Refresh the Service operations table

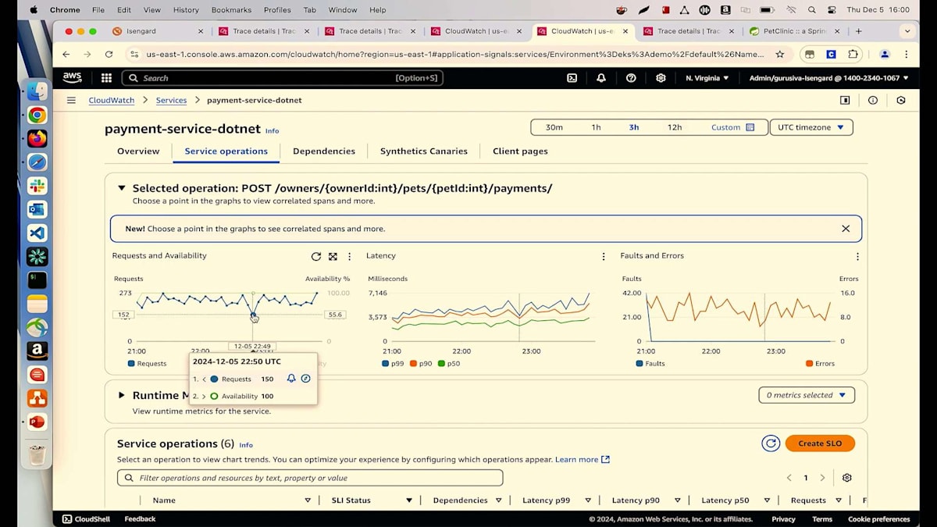[x=771, y=443]
